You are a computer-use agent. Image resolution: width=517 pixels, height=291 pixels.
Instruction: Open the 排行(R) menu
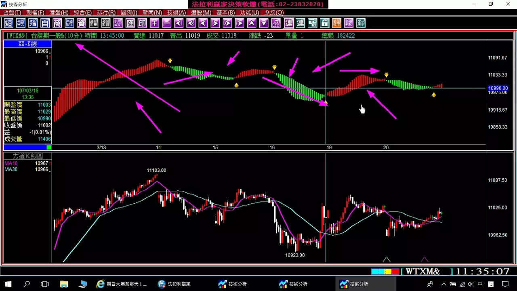106,13
